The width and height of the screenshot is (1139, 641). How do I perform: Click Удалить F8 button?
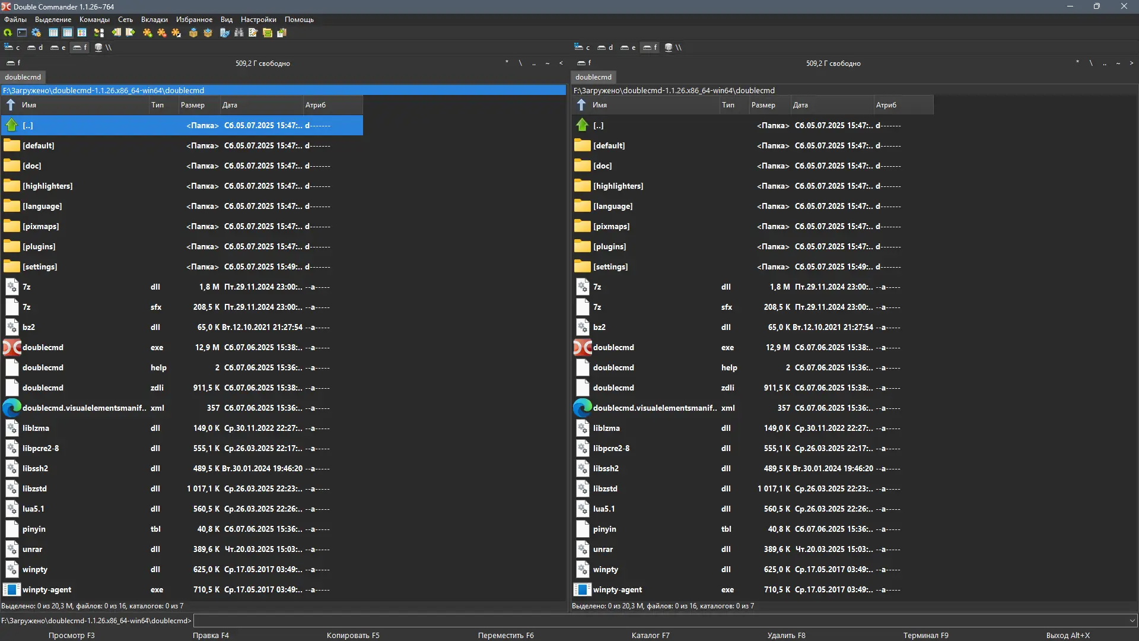[786, 635]
